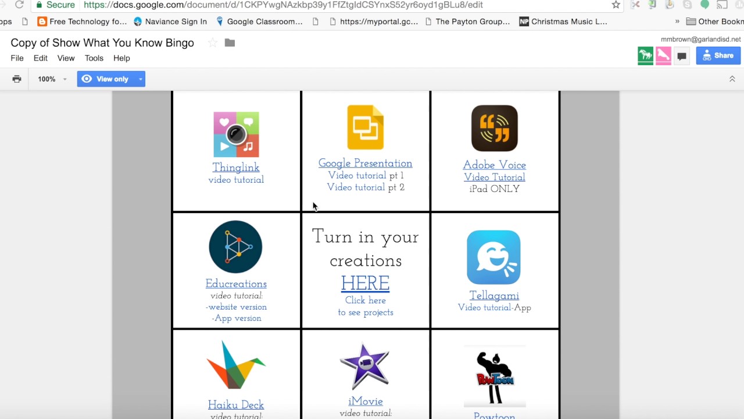Open the iMovie link

(x=366, y=402)
